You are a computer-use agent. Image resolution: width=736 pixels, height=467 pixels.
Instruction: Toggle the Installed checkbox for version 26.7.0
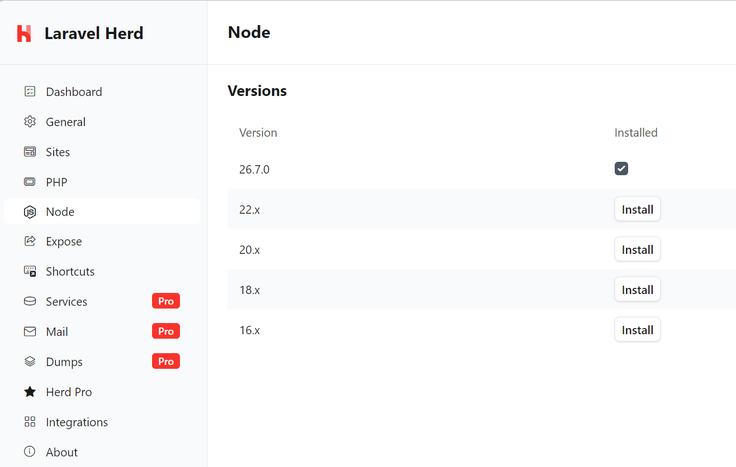[621, 168]
